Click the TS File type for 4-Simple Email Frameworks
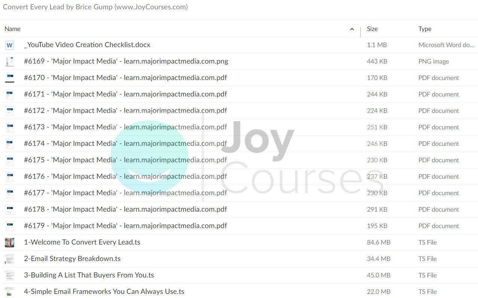The height and width of the screenshot is (298, 478). pos(428,292)
